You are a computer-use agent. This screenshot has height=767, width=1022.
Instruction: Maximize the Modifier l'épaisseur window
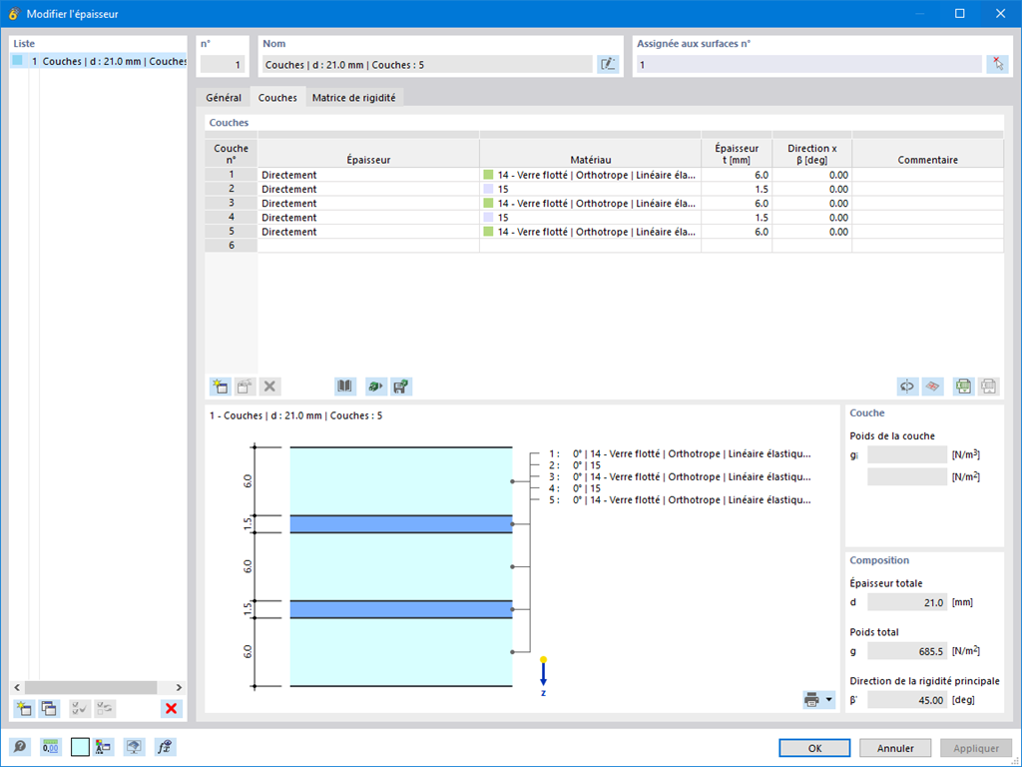click(959, 14)
